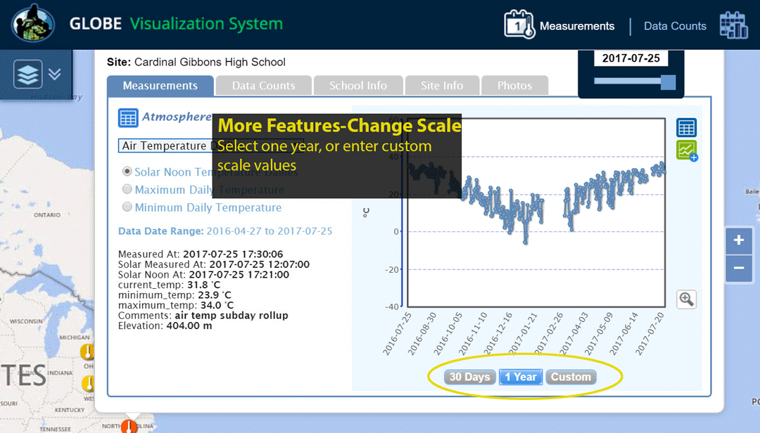Zoom in map with plus button

click(x=738, y=241)
